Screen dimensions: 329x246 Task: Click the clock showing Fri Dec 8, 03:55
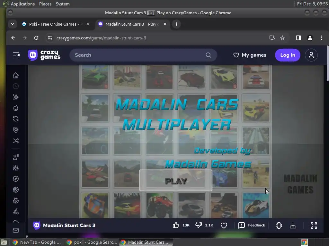(x=312, y=4)
